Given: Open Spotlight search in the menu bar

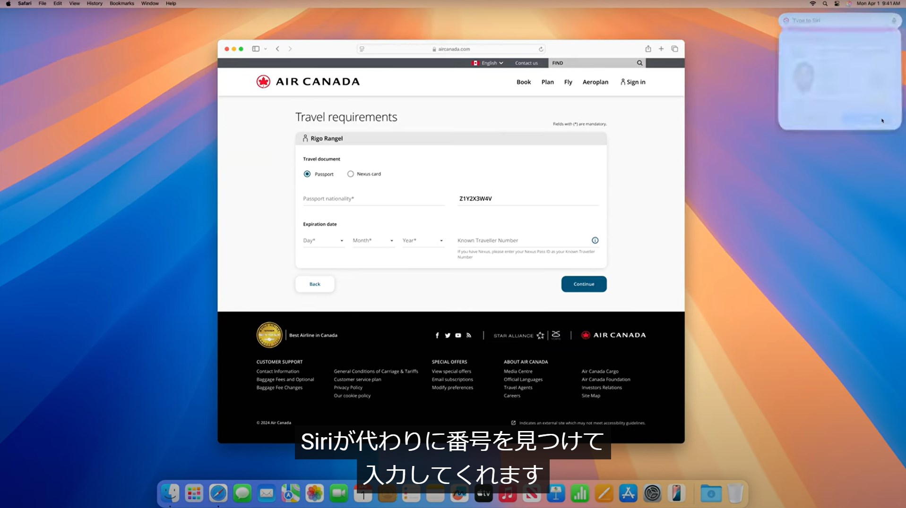Looking at the screenshot, I should click(x=825, y=3).
